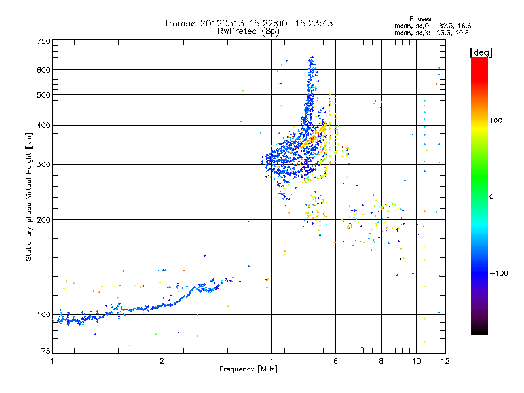This screenshot has height=393, width=524.
Task: Click the y-axis tick label "500"
Action: [x=44, y=95]
